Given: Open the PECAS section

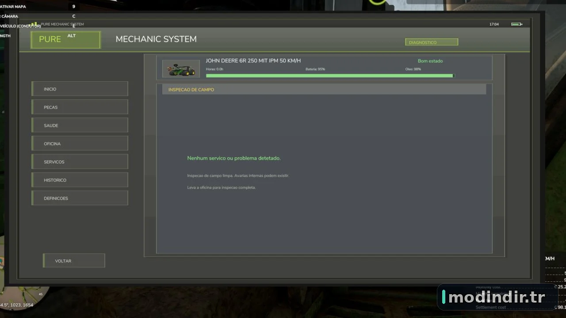Looking at the screenshot, I should click(x=80, y=107).
